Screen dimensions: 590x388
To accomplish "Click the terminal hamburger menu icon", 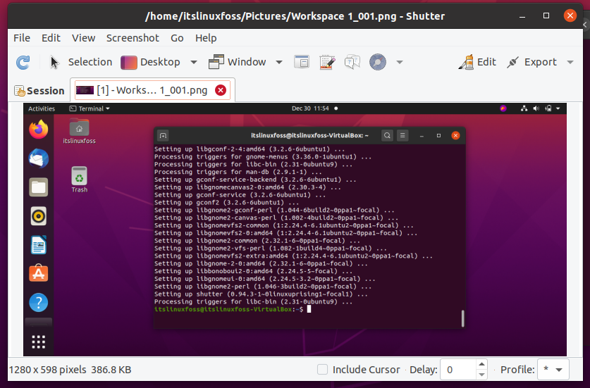I will tap(402, 135).
